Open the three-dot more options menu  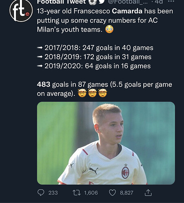(172, 2)
